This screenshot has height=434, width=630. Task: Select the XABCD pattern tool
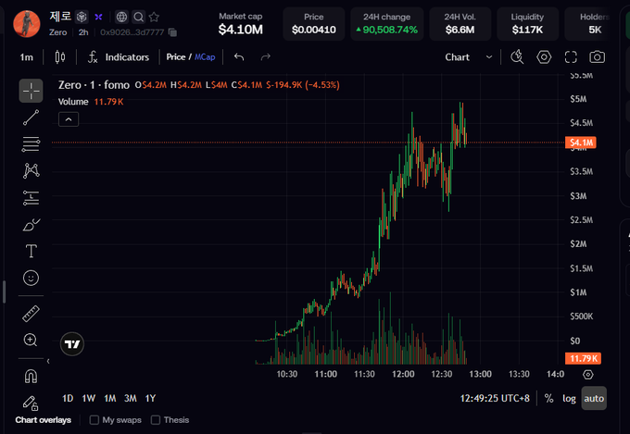[31, 170]
